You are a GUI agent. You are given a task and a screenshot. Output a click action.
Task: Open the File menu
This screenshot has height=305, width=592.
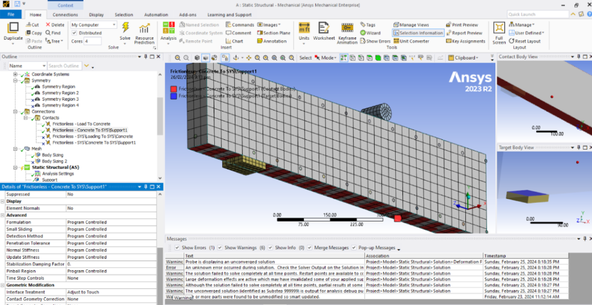11,15
